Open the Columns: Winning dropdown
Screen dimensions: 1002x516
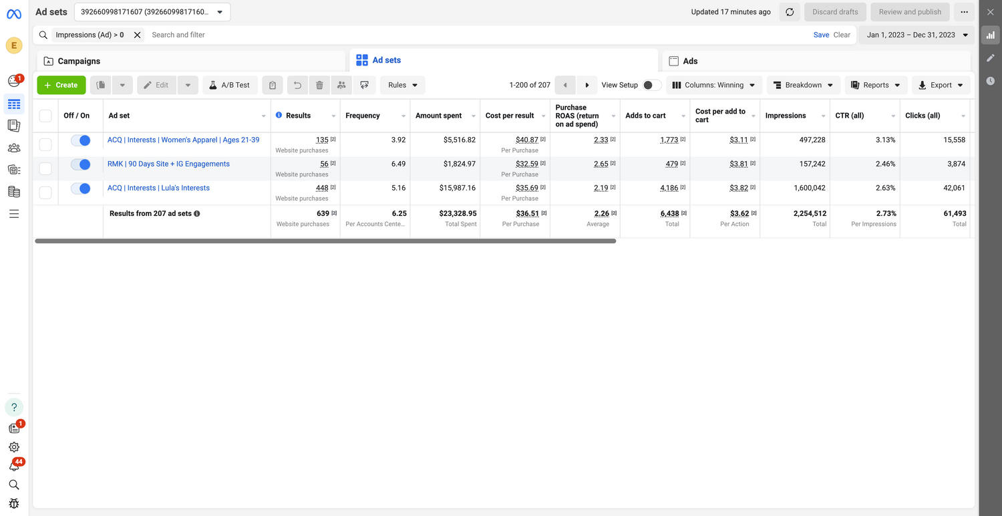click(713, 85)
